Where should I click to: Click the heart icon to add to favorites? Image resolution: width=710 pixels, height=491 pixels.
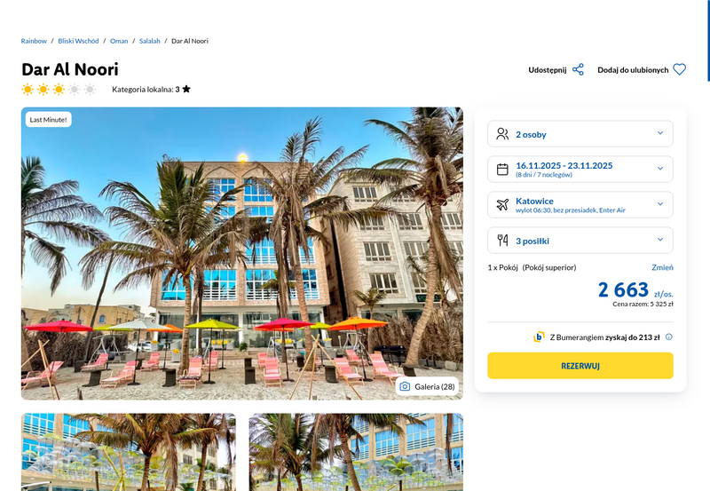[679, 69]
